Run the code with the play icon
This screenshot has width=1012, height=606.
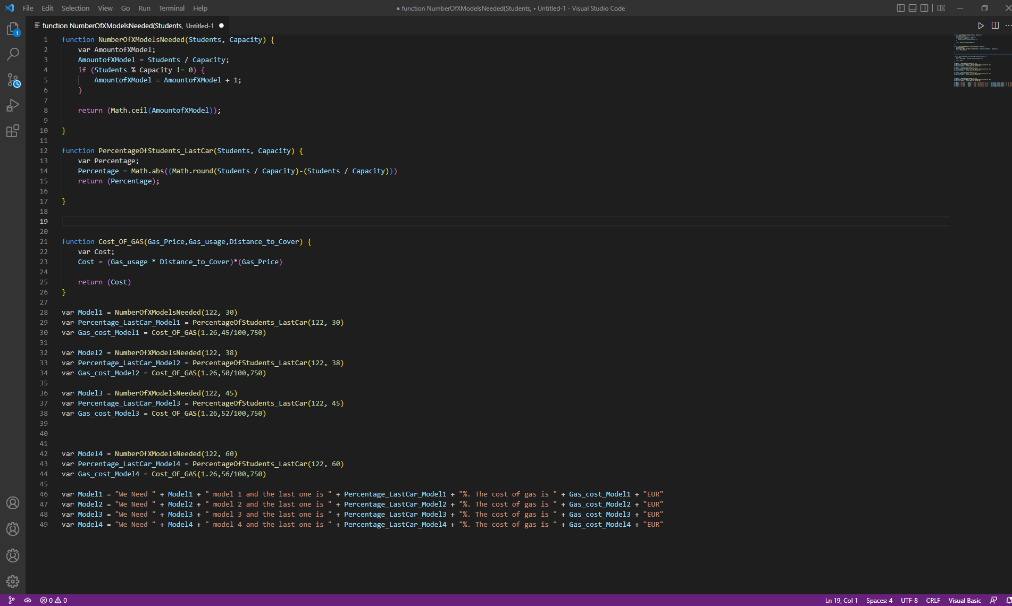point(981,26)
